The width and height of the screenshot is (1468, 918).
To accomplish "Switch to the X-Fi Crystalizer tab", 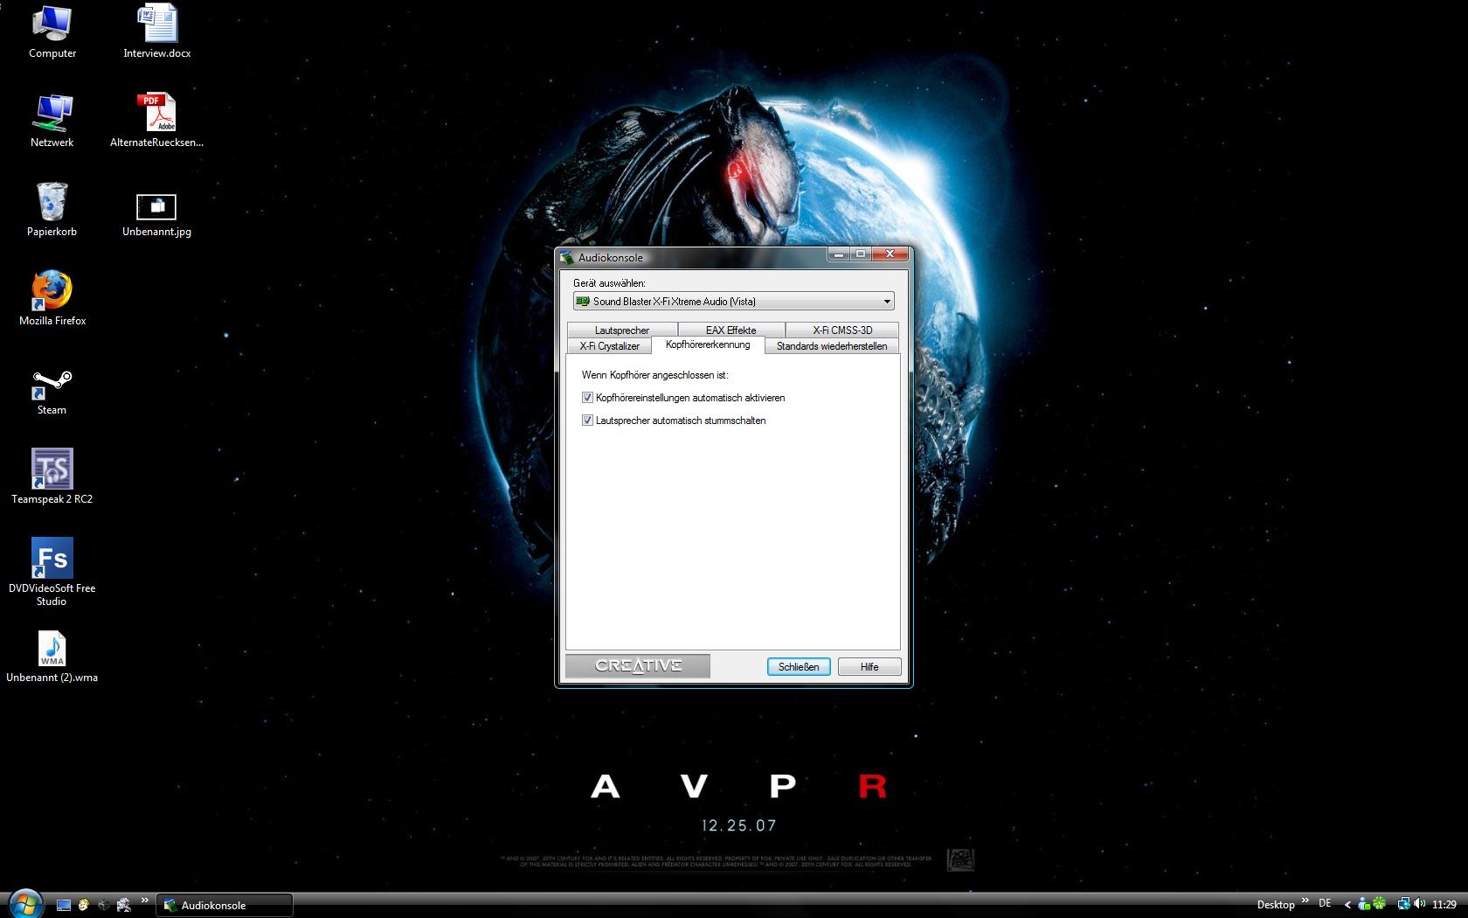I will coord(609,346).
